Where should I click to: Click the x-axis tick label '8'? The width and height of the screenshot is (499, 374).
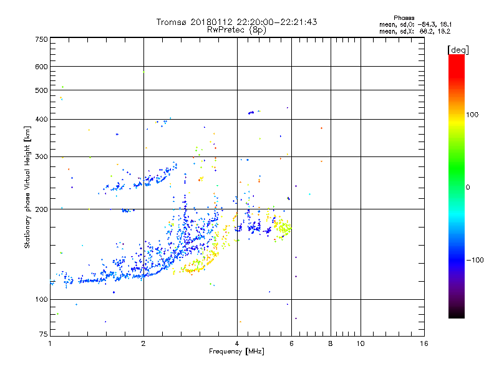(331, 343)
